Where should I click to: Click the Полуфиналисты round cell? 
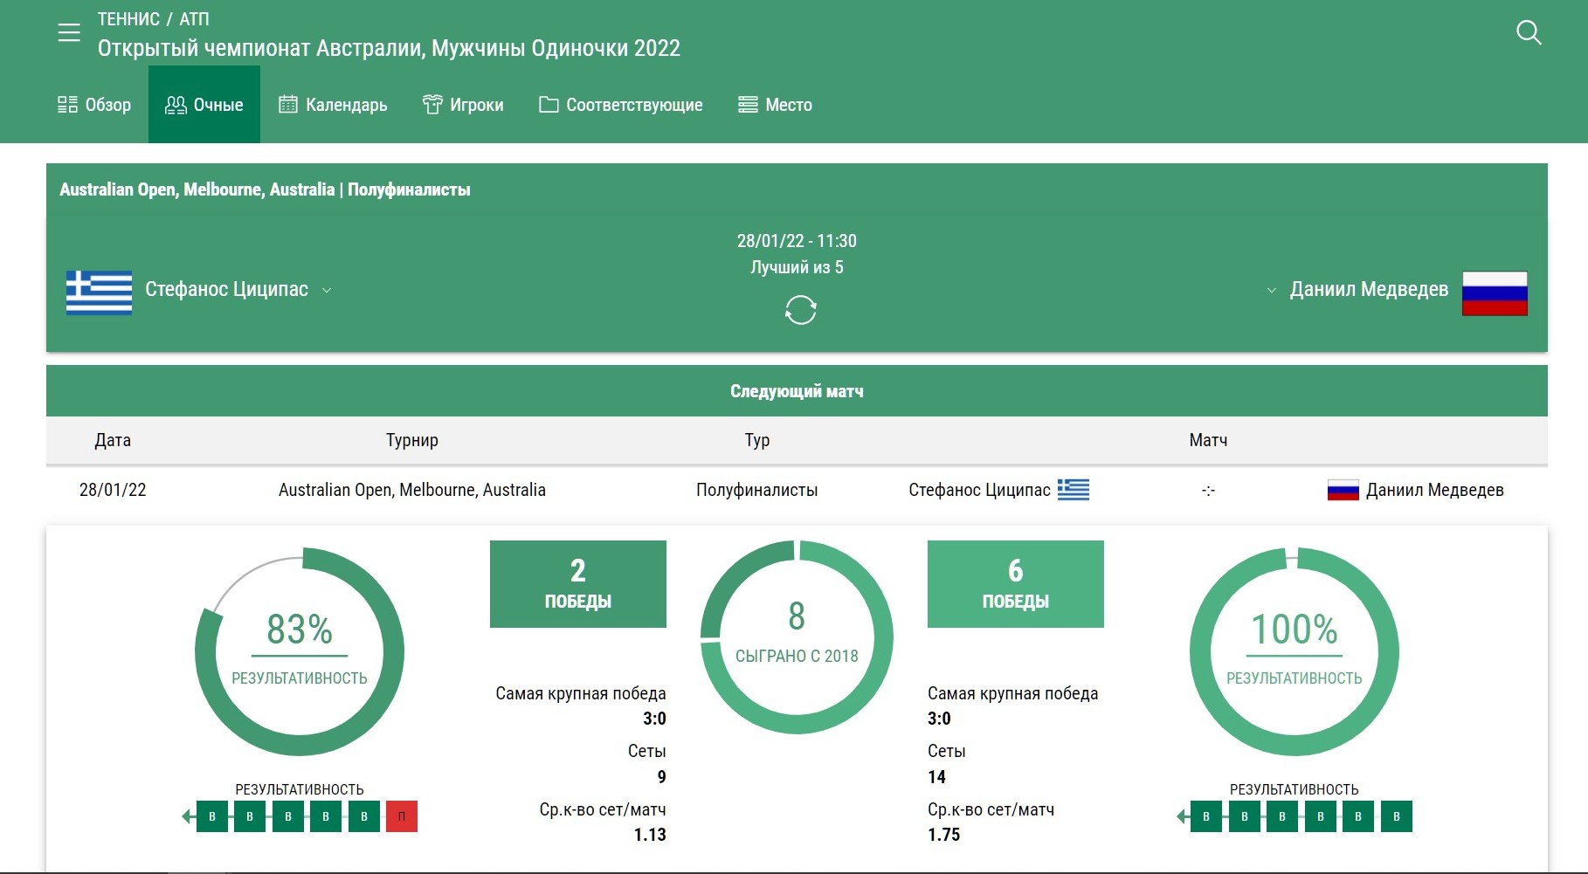pyautogui.click(x=757, y=490)
